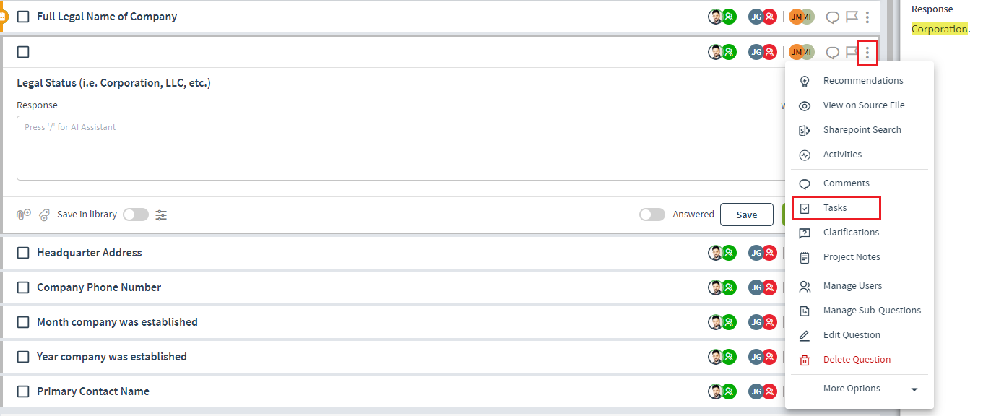Screen dimensions: 991x416
Task: Expand the More Options dropdown arrow
Action: (x=914, y=389)
